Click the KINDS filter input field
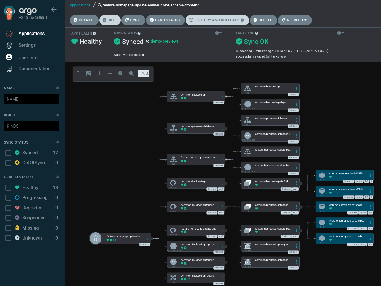The width and height of the screenshot is (381, 286). point(32,126)
